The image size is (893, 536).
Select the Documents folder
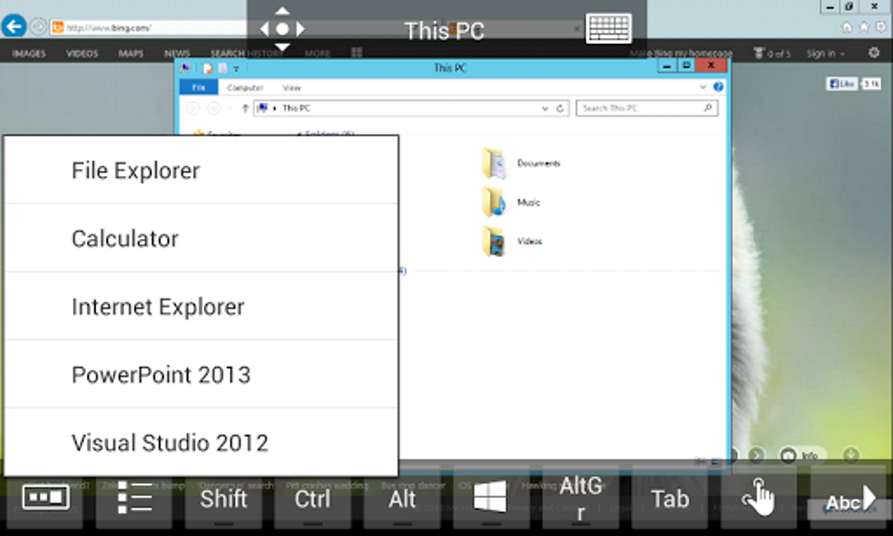521,163
